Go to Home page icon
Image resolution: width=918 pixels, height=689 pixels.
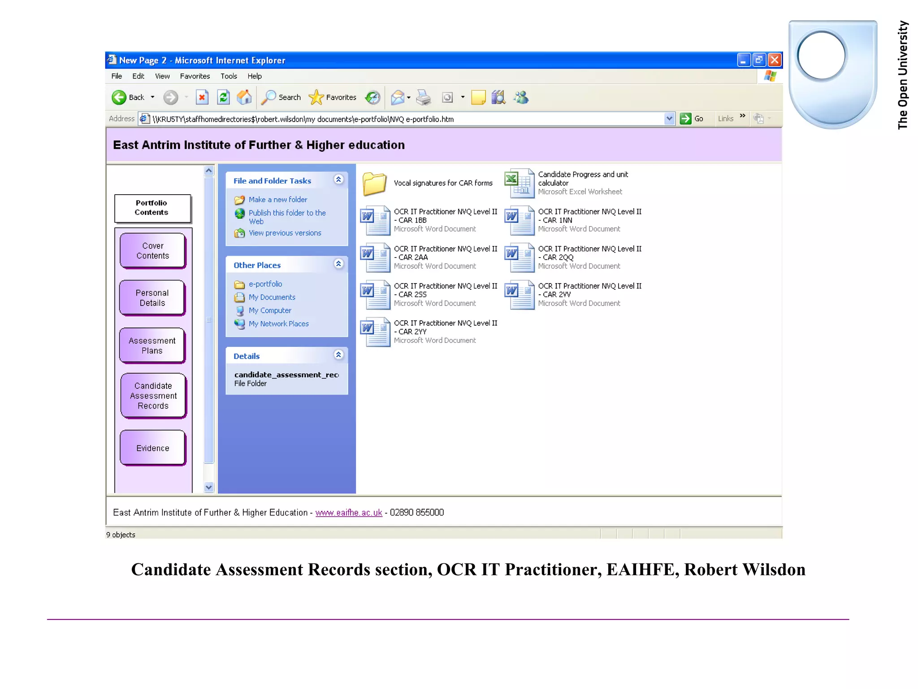click(244, 97)
